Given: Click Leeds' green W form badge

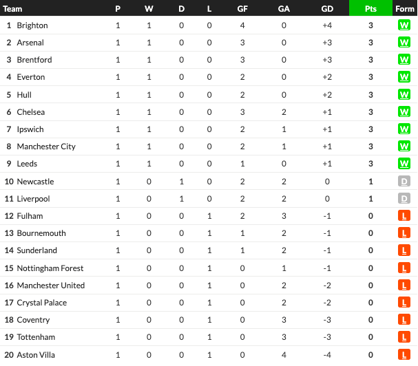Looking at the screenshot, I should pyautogui.click(x=404, y=164).
